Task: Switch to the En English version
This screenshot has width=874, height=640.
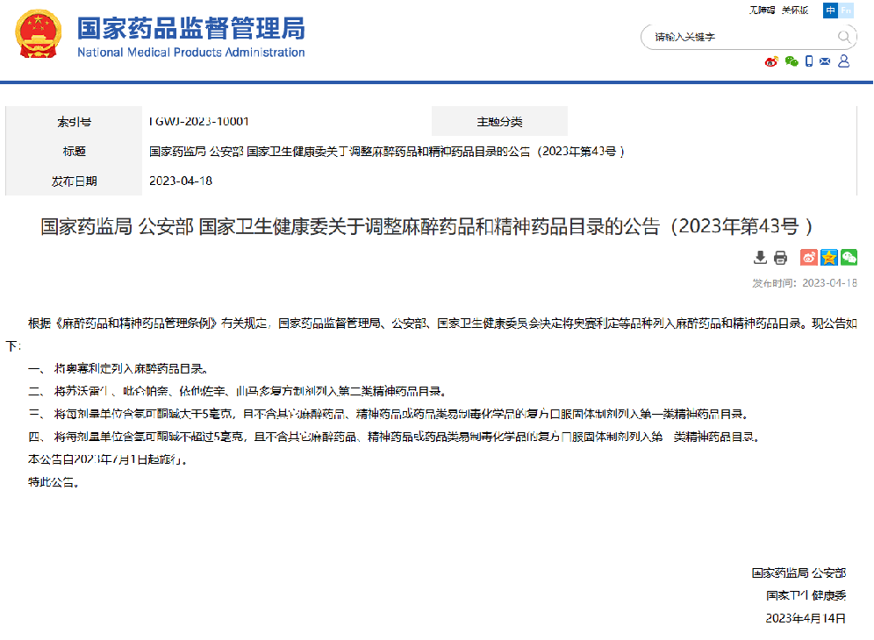Action: pyautogui.click(x=846, y=10)
